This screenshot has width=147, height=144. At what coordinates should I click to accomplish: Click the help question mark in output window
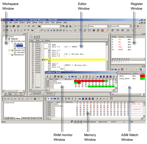(x=39, y=99)
